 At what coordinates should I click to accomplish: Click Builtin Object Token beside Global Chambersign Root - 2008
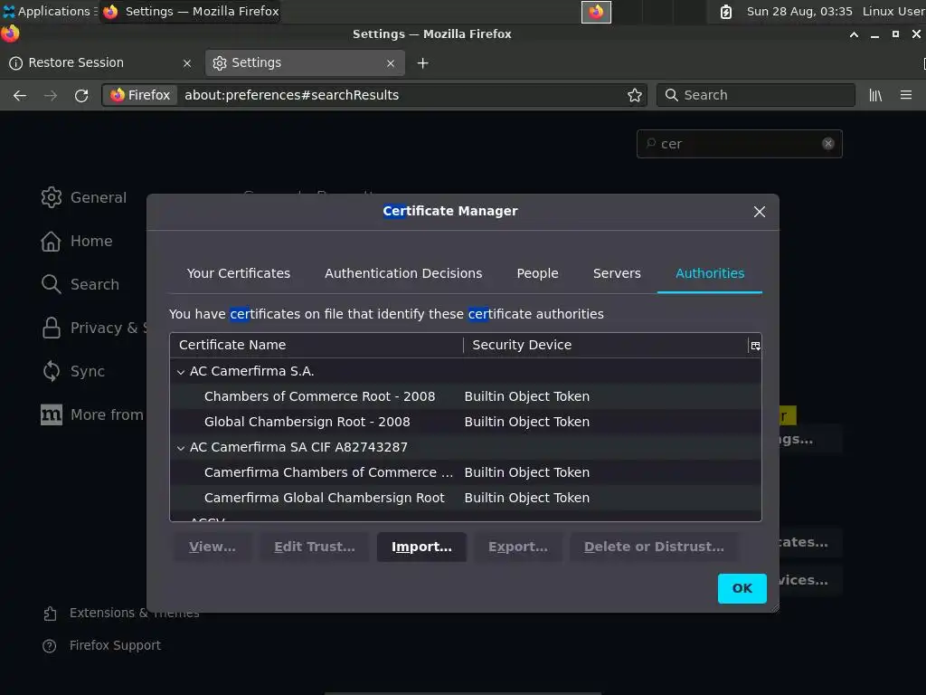527,422
